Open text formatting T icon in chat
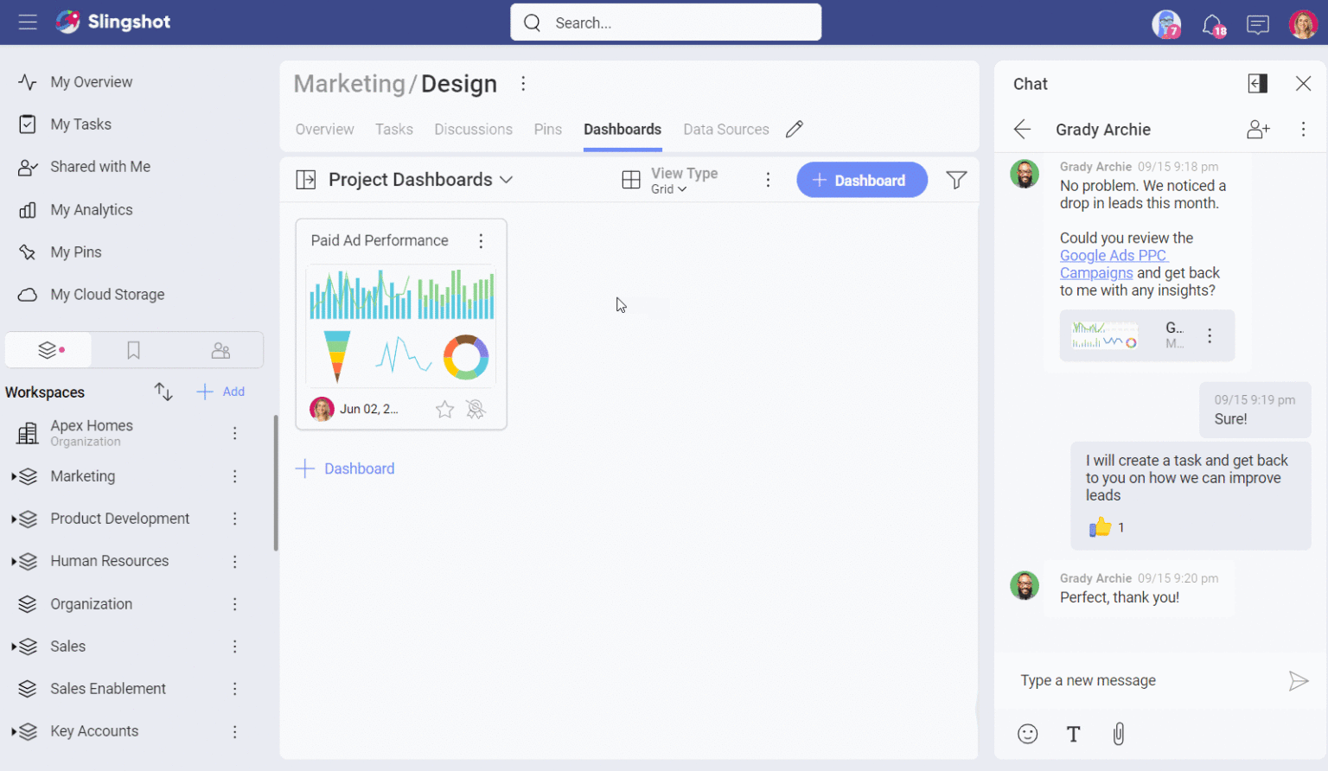This screenshot has width=1328, height=771. pyautogui.click(x=1073, y=734)
